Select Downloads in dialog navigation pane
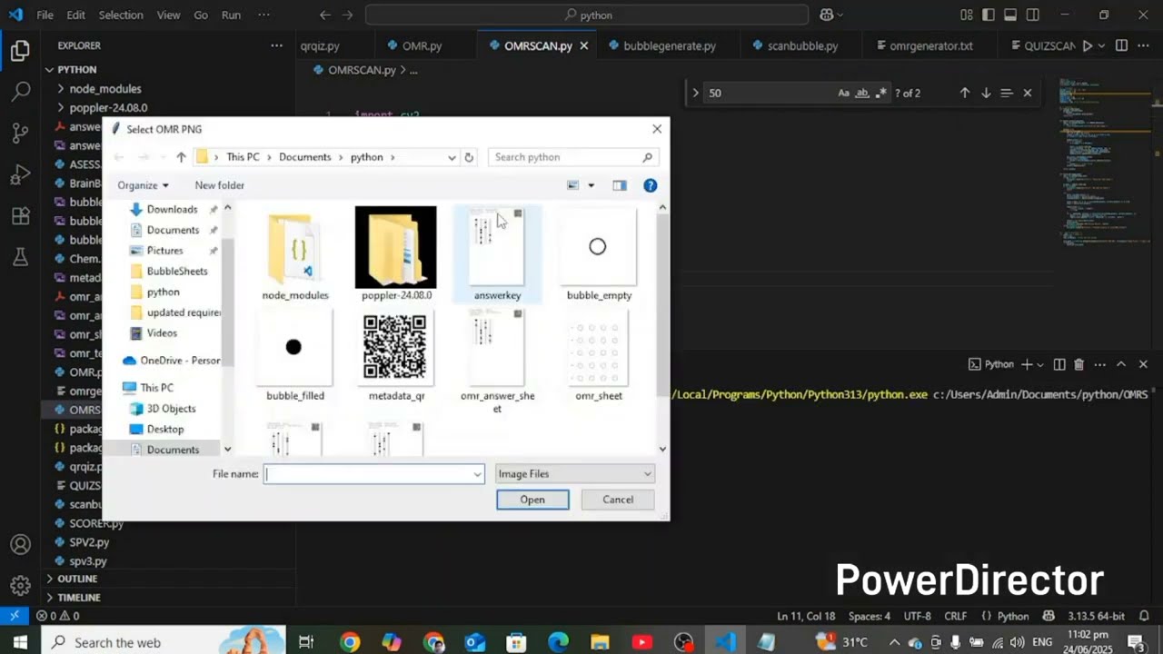This screenshot has width=1163, height=654. coord(172,210)
